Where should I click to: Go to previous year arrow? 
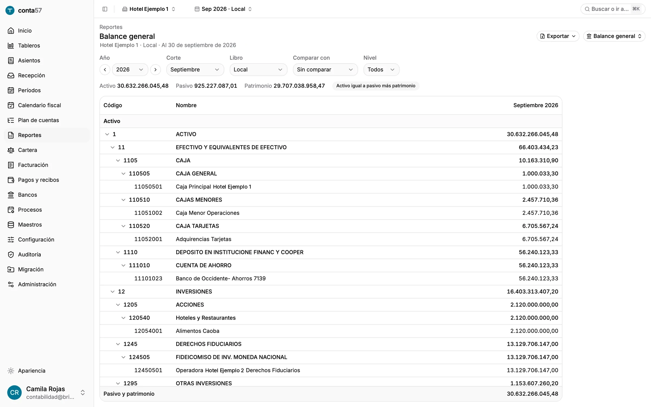tap(105, 70)
